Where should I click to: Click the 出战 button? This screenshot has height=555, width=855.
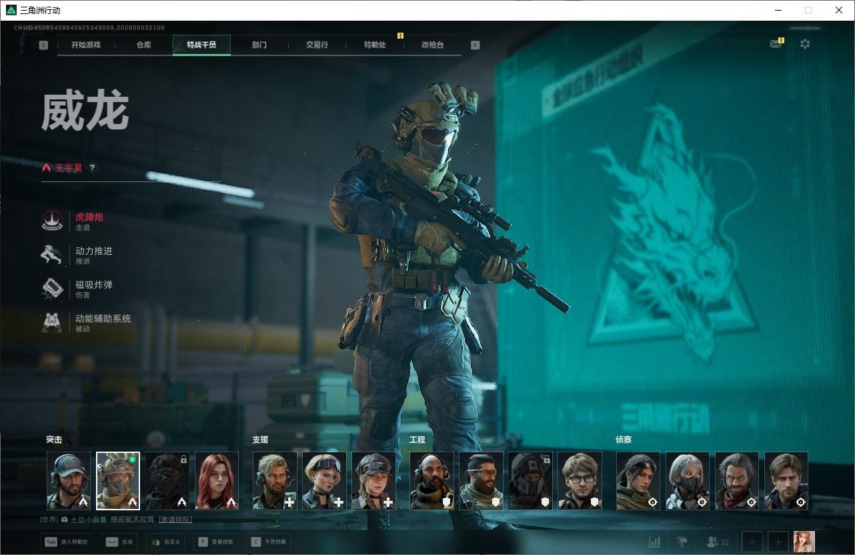point(119,542)
